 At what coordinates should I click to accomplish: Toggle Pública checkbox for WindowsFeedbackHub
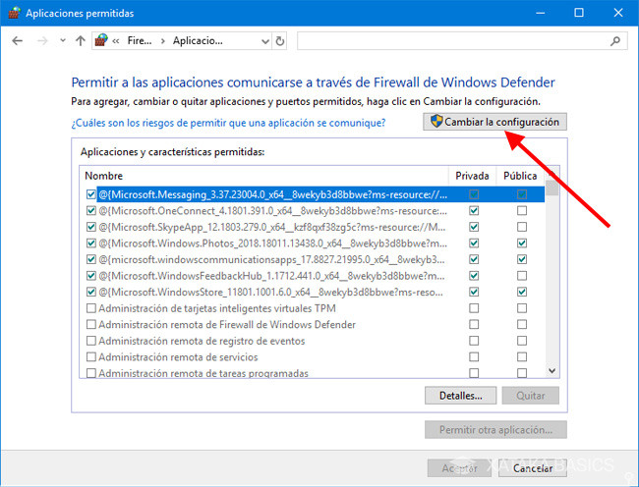pos(522,276)
